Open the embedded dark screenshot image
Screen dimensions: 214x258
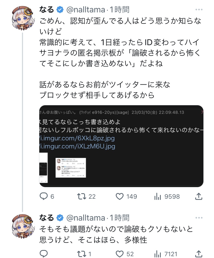pos(121,146)
